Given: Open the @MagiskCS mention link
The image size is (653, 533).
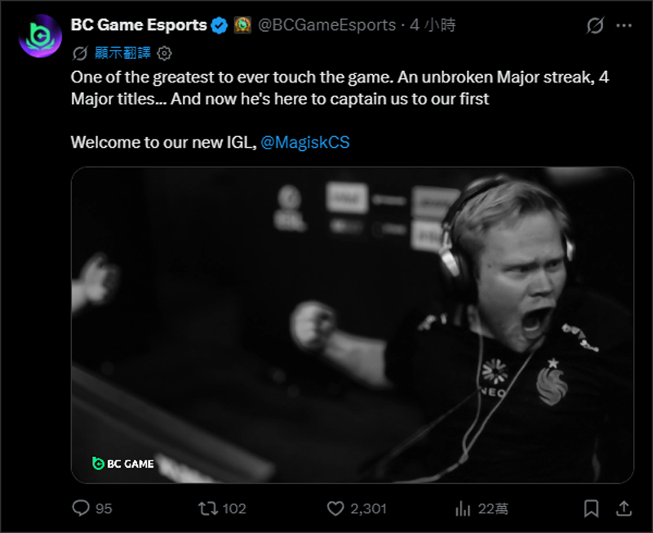Looking at the screenshot, I should click(x=304, y=142).
